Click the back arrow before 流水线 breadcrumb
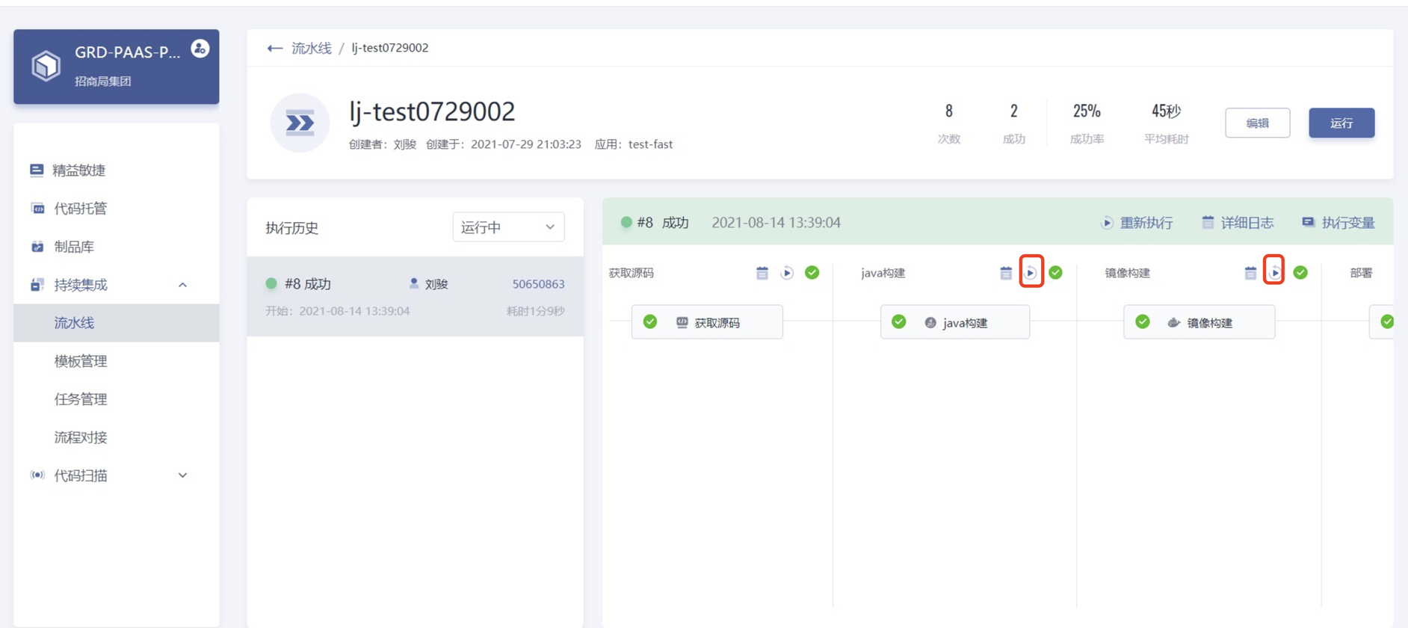 [274, 48]
